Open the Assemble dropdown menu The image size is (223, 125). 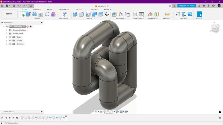coord(120,18)
